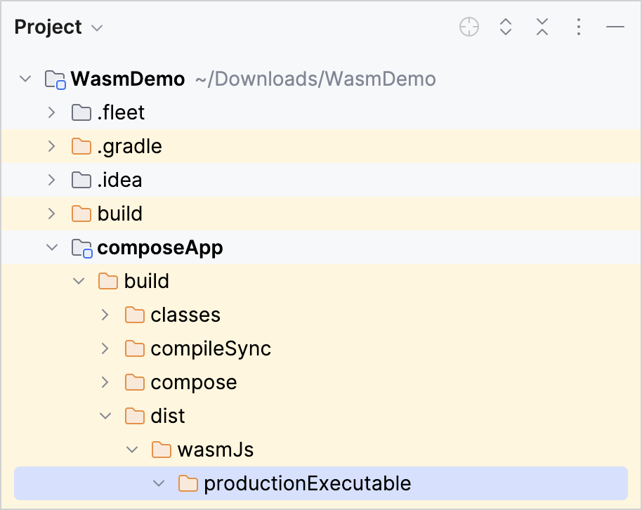The width and height of the screenshot is (642, 510).
Task: Open the Project panel options menu
Action: point(579,27)
